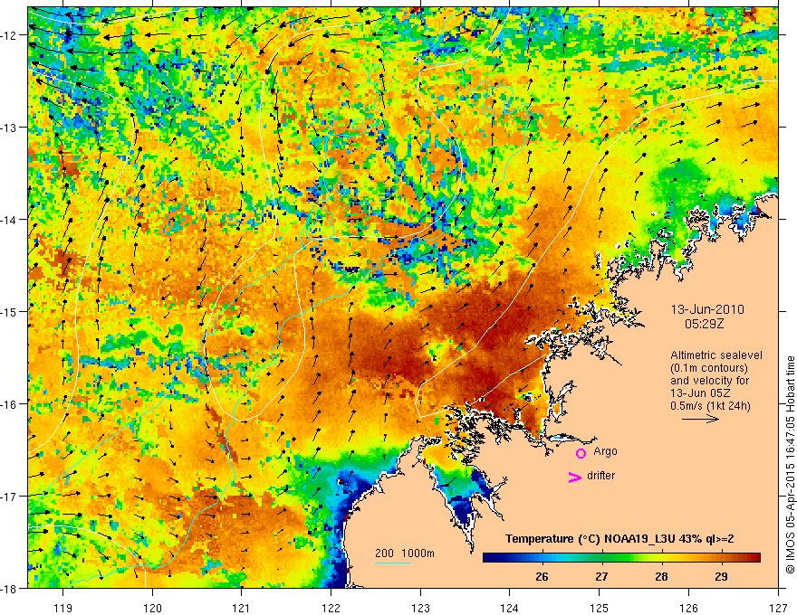Image resolution: width=797 pixels, height=615 pixels.
Task: Click the 29 value on the colorbar scale
Action: coord(721,576)
